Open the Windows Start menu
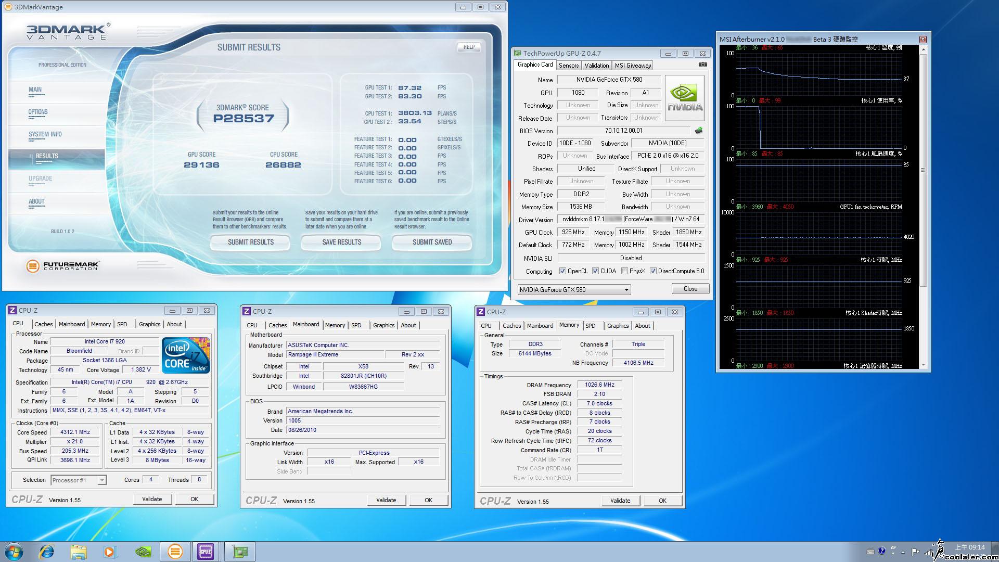999x562 pixels. tap(14, 551)
